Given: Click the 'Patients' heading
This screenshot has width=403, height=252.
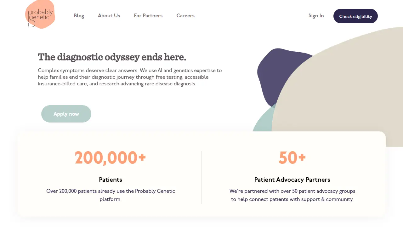Looking at the screenshot, I should (111, 180).
